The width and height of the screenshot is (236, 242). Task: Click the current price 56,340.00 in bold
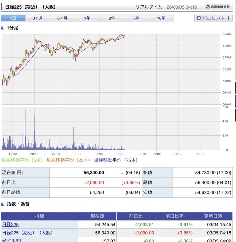(94, 172)
